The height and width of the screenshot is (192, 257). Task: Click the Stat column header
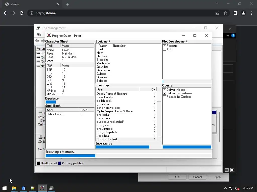(53, 65)
